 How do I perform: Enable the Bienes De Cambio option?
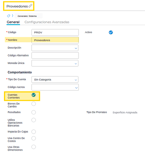pos(34,104)
